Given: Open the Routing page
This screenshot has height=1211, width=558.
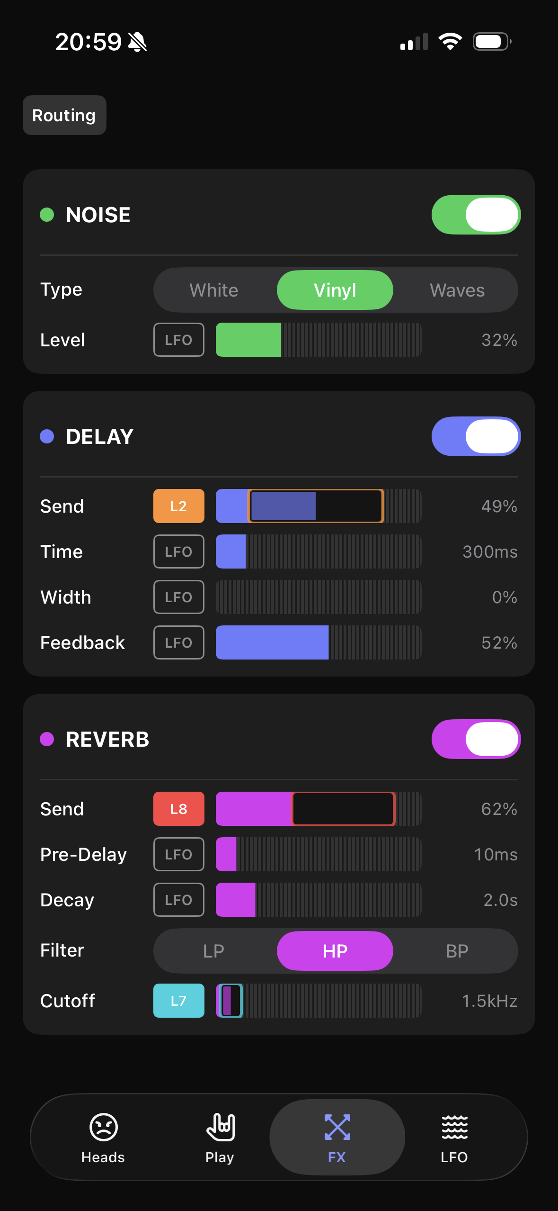Looking at the screenshot, I should point(64,115).
